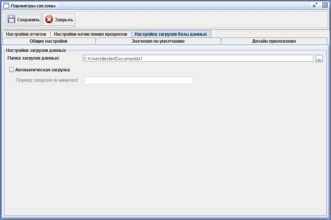Go to the Общие настройки tab
This screenshot has width=331, height=220.
(x=49, y=41)
